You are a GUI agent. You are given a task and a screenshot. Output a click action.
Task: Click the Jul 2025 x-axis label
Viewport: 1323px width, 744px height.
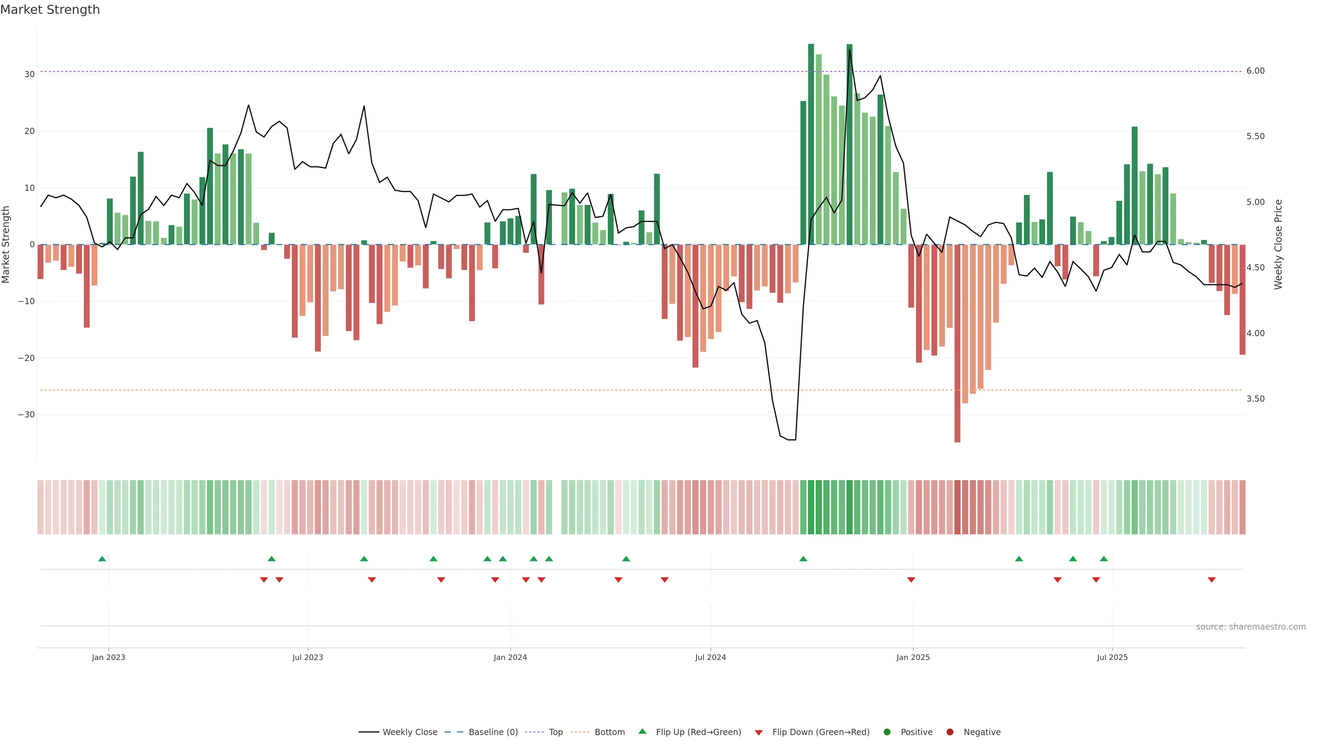tap(1112, 657)
